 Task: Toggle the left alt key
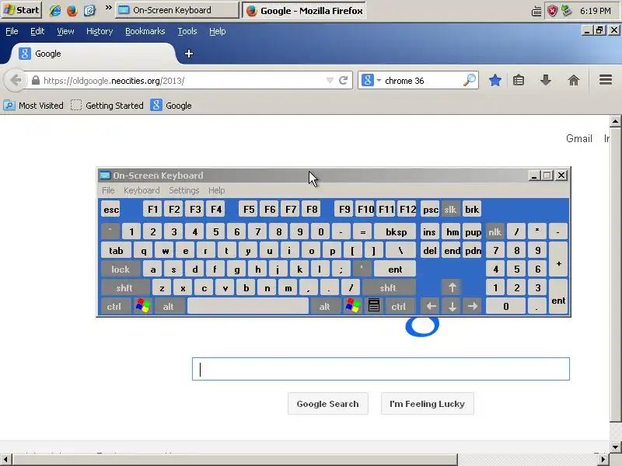(169, 306)
